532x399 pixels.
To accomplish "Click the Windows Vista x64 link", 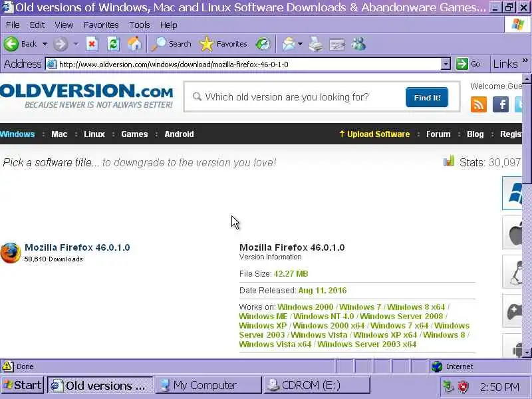I will point(275,344).
